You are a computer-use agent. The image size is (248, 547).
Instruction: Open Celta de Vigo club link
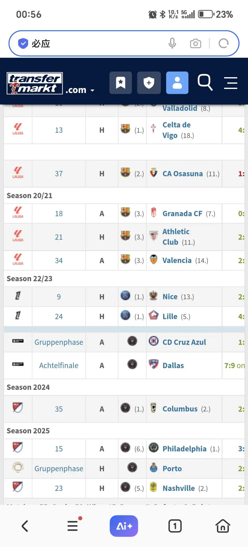click(x=176, y=130)
